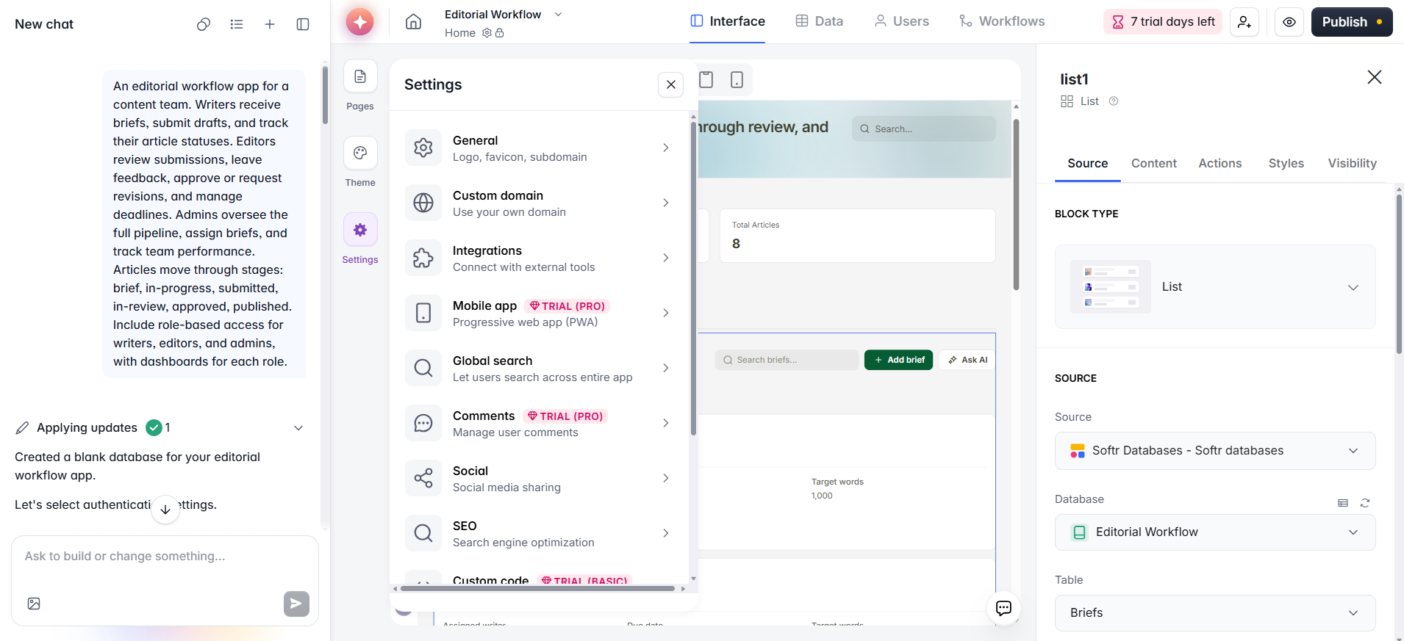
Task: Click the refresh database icon
Action: click(x=1365, y=503)
